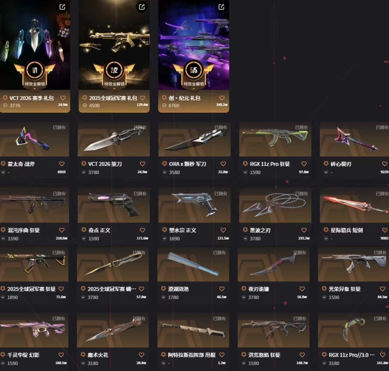389x371 pixels.
Task: Expand the 2/2 特效全解锁 badge arrow
Action: point(114,89)
